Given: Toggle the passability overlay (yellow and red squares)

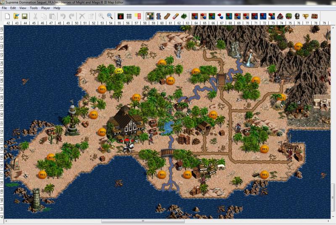Looking at the screenshot, I should 138,16.
